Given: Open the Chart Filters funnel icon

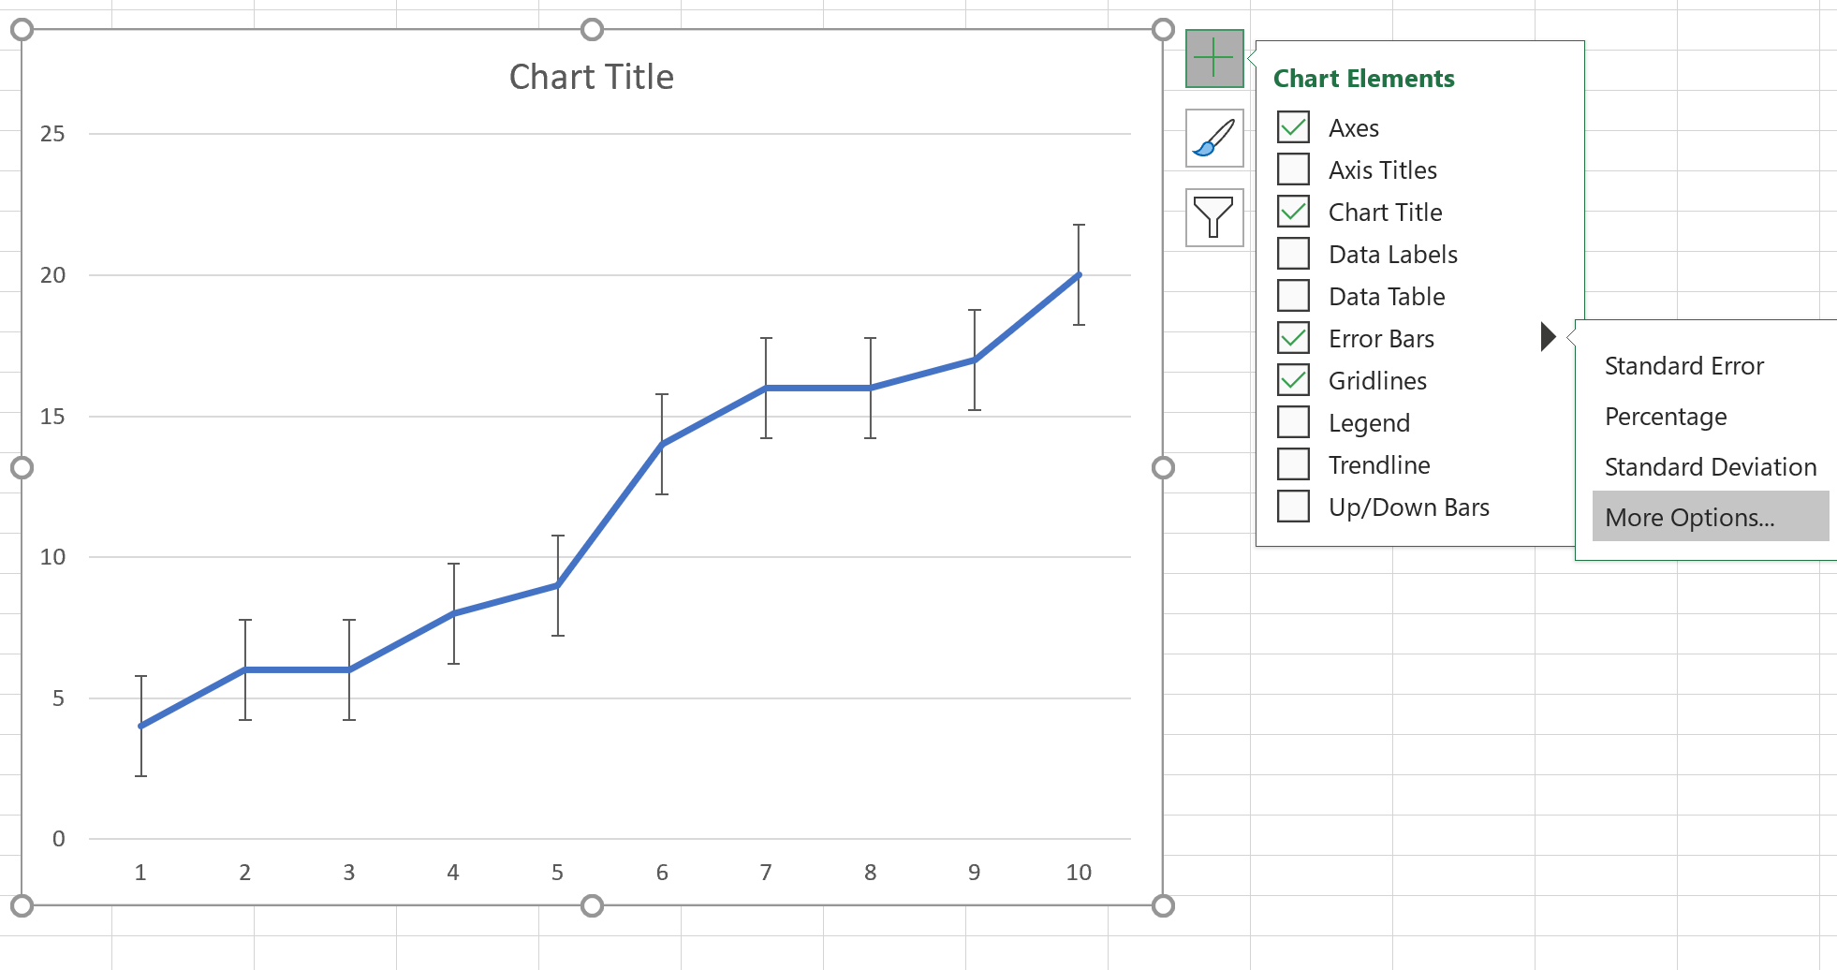Looking at the screenshot, I should [x=1213, y=217].
